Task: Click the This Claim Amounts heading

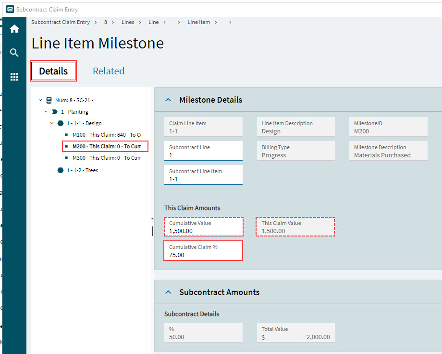Action: 192,208
